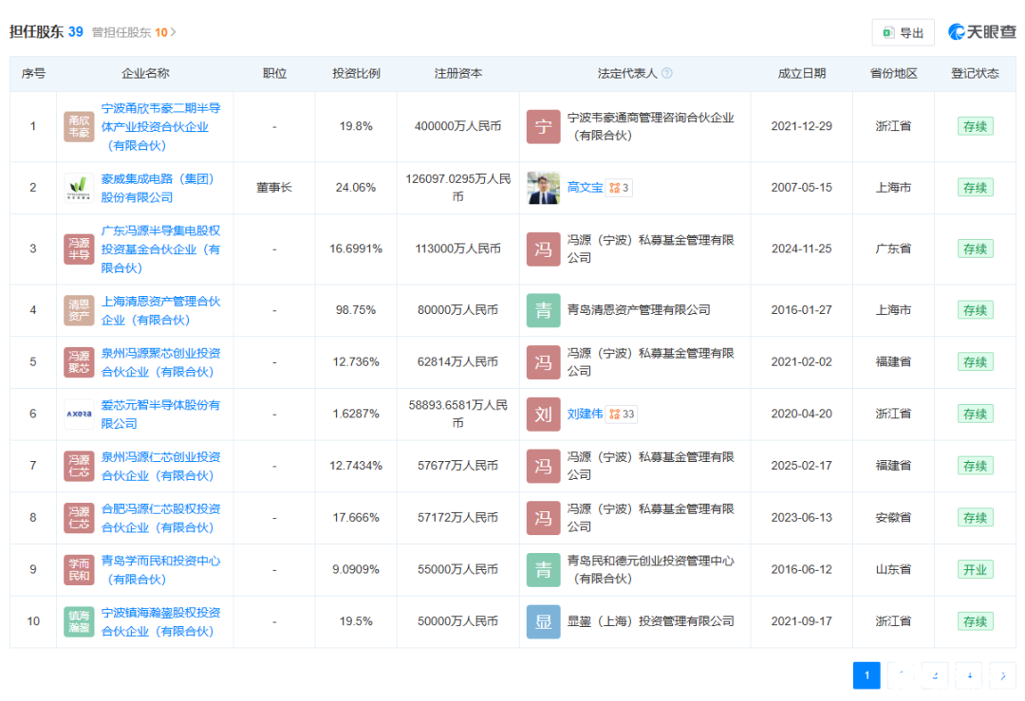Expand 曾担任股东 10 with the chevron
Screen dimensions: 1025x701
(174, 32)
